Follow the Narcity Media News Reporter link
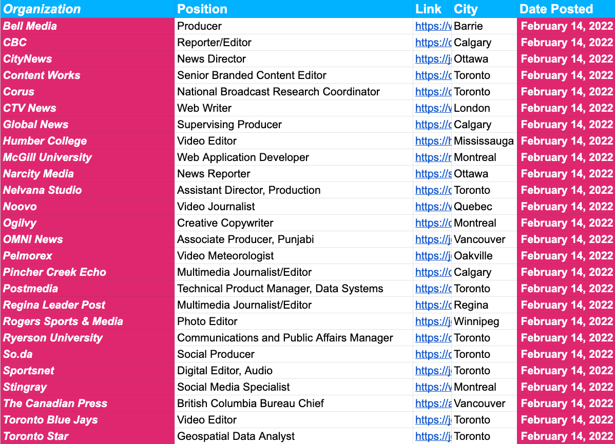 click(x=433, y=174)
